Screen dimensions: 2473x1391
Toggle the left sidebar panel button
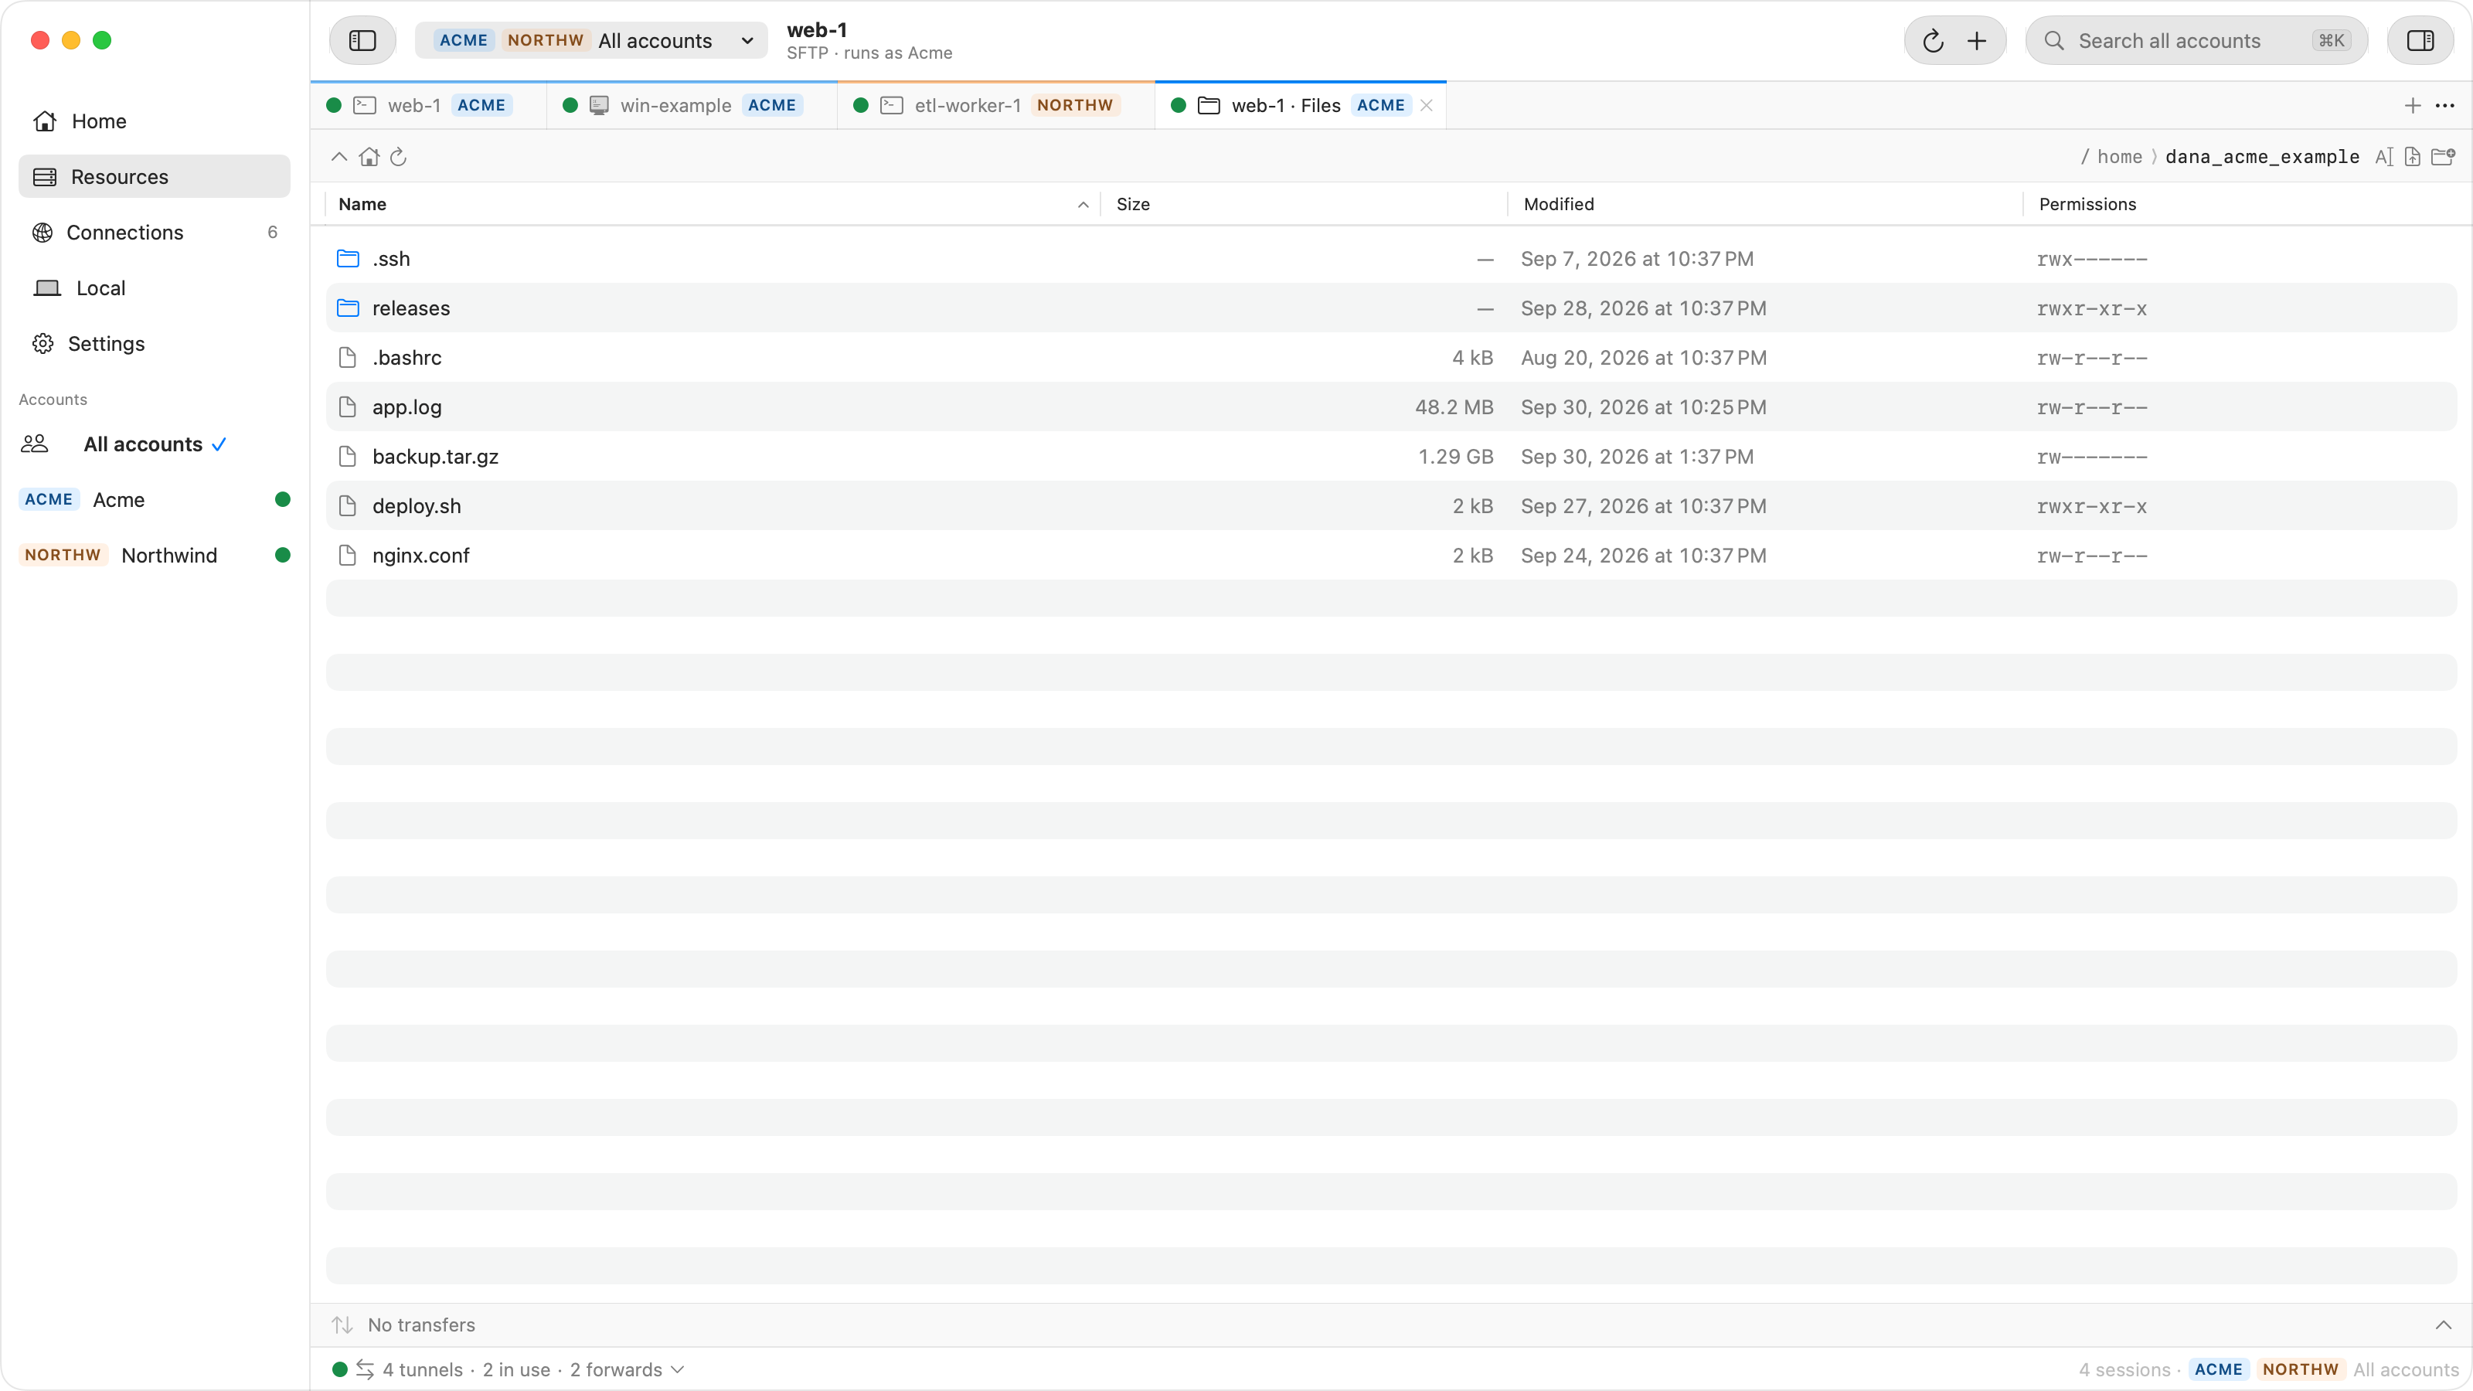tap(362, 40)
